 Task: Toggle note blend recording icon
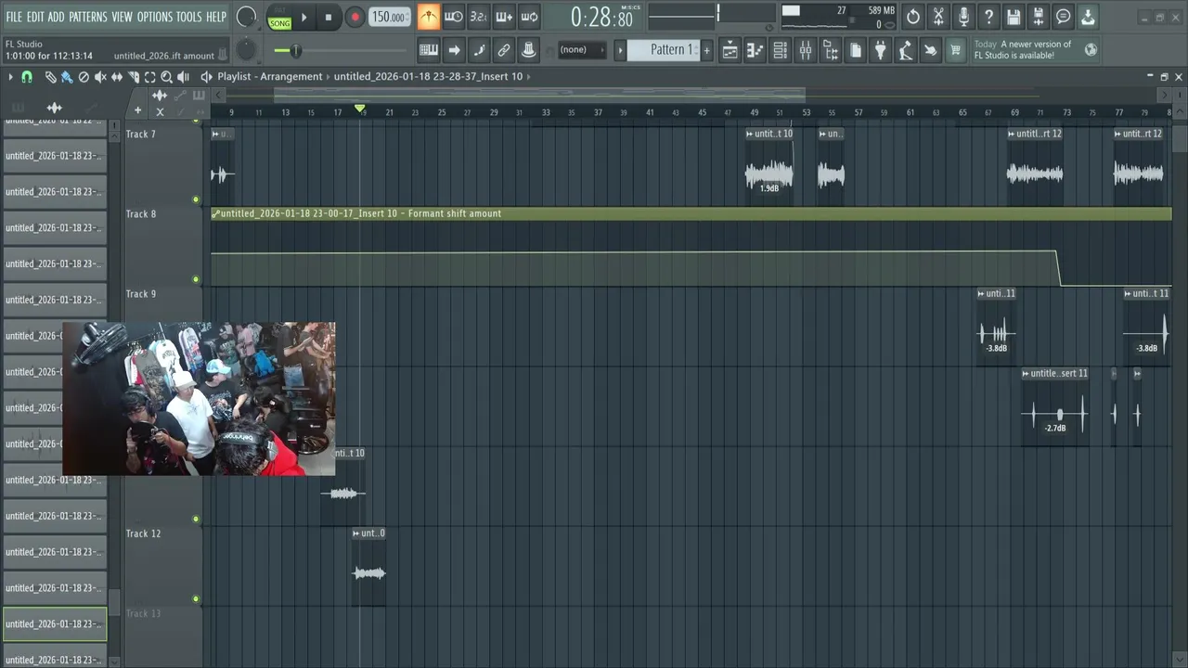479,50
